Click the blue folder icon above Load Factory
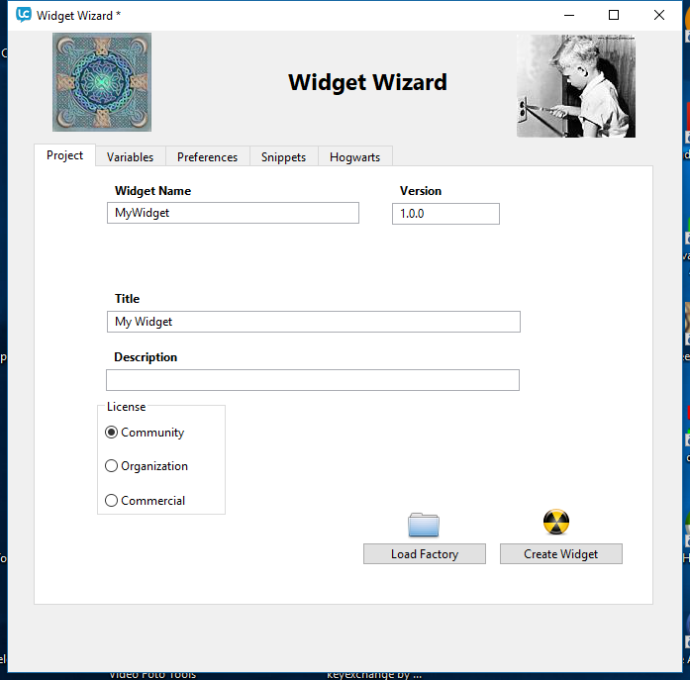Screen dimensions: 690x680 (x=424, y=525)
